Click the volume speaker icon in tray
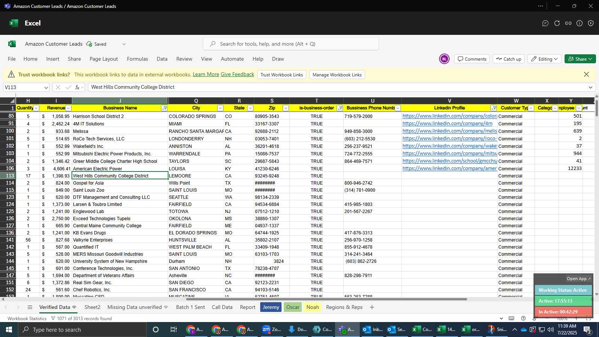Image resolution: width=599 pixels, height=337 pixels. (x=551, y=330)
